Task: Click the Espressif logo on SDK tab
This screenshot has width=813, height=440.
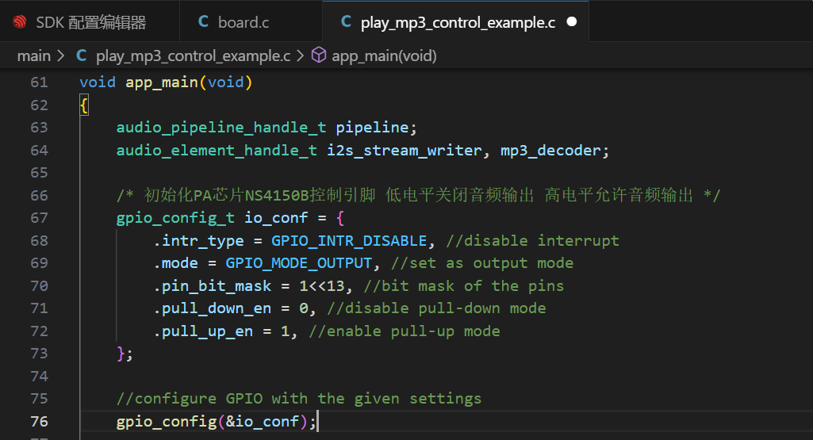Action: pyautogui.click(x=20, y=22)
